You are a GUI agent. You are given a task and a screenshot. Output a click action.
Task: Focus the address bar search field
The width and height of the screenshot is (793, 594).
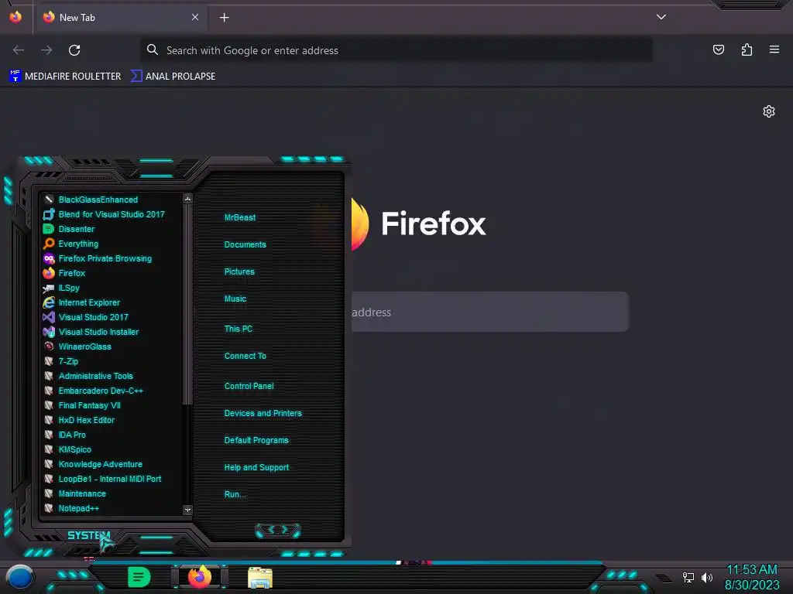pos(396,50)
